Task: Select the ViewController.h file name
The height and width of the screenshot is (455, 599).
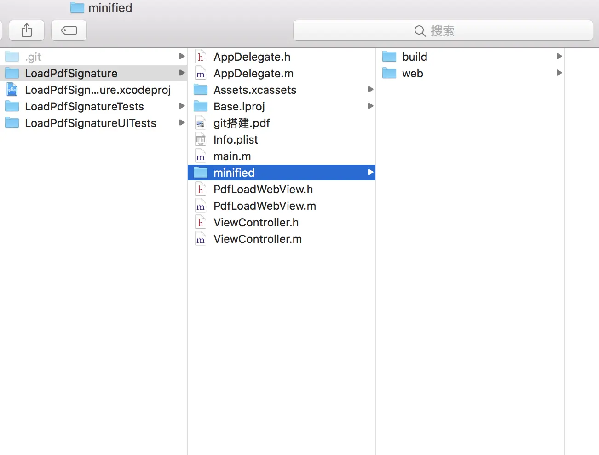Action: coord(256,223)
